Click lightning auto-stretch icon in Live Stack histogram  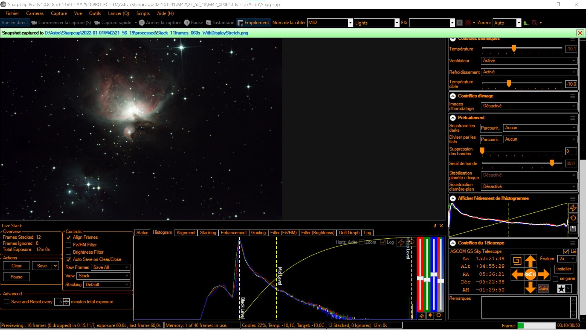[401, 242]
